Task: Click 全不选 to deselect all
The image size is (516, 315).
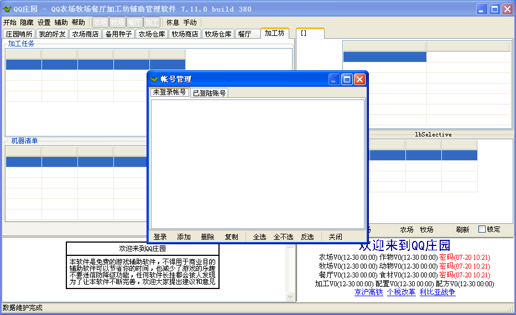Action: coord(283,237)
